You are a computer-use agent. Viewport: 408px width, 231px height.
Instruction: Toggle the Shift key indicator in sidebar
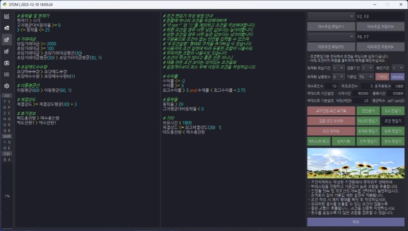7,136
